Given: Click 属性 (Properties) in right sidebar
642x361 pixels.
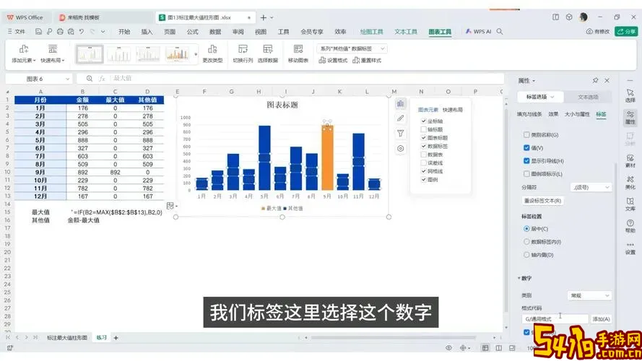Looking at the screenshot, I should pyautogui.click(x=630, y=118).
